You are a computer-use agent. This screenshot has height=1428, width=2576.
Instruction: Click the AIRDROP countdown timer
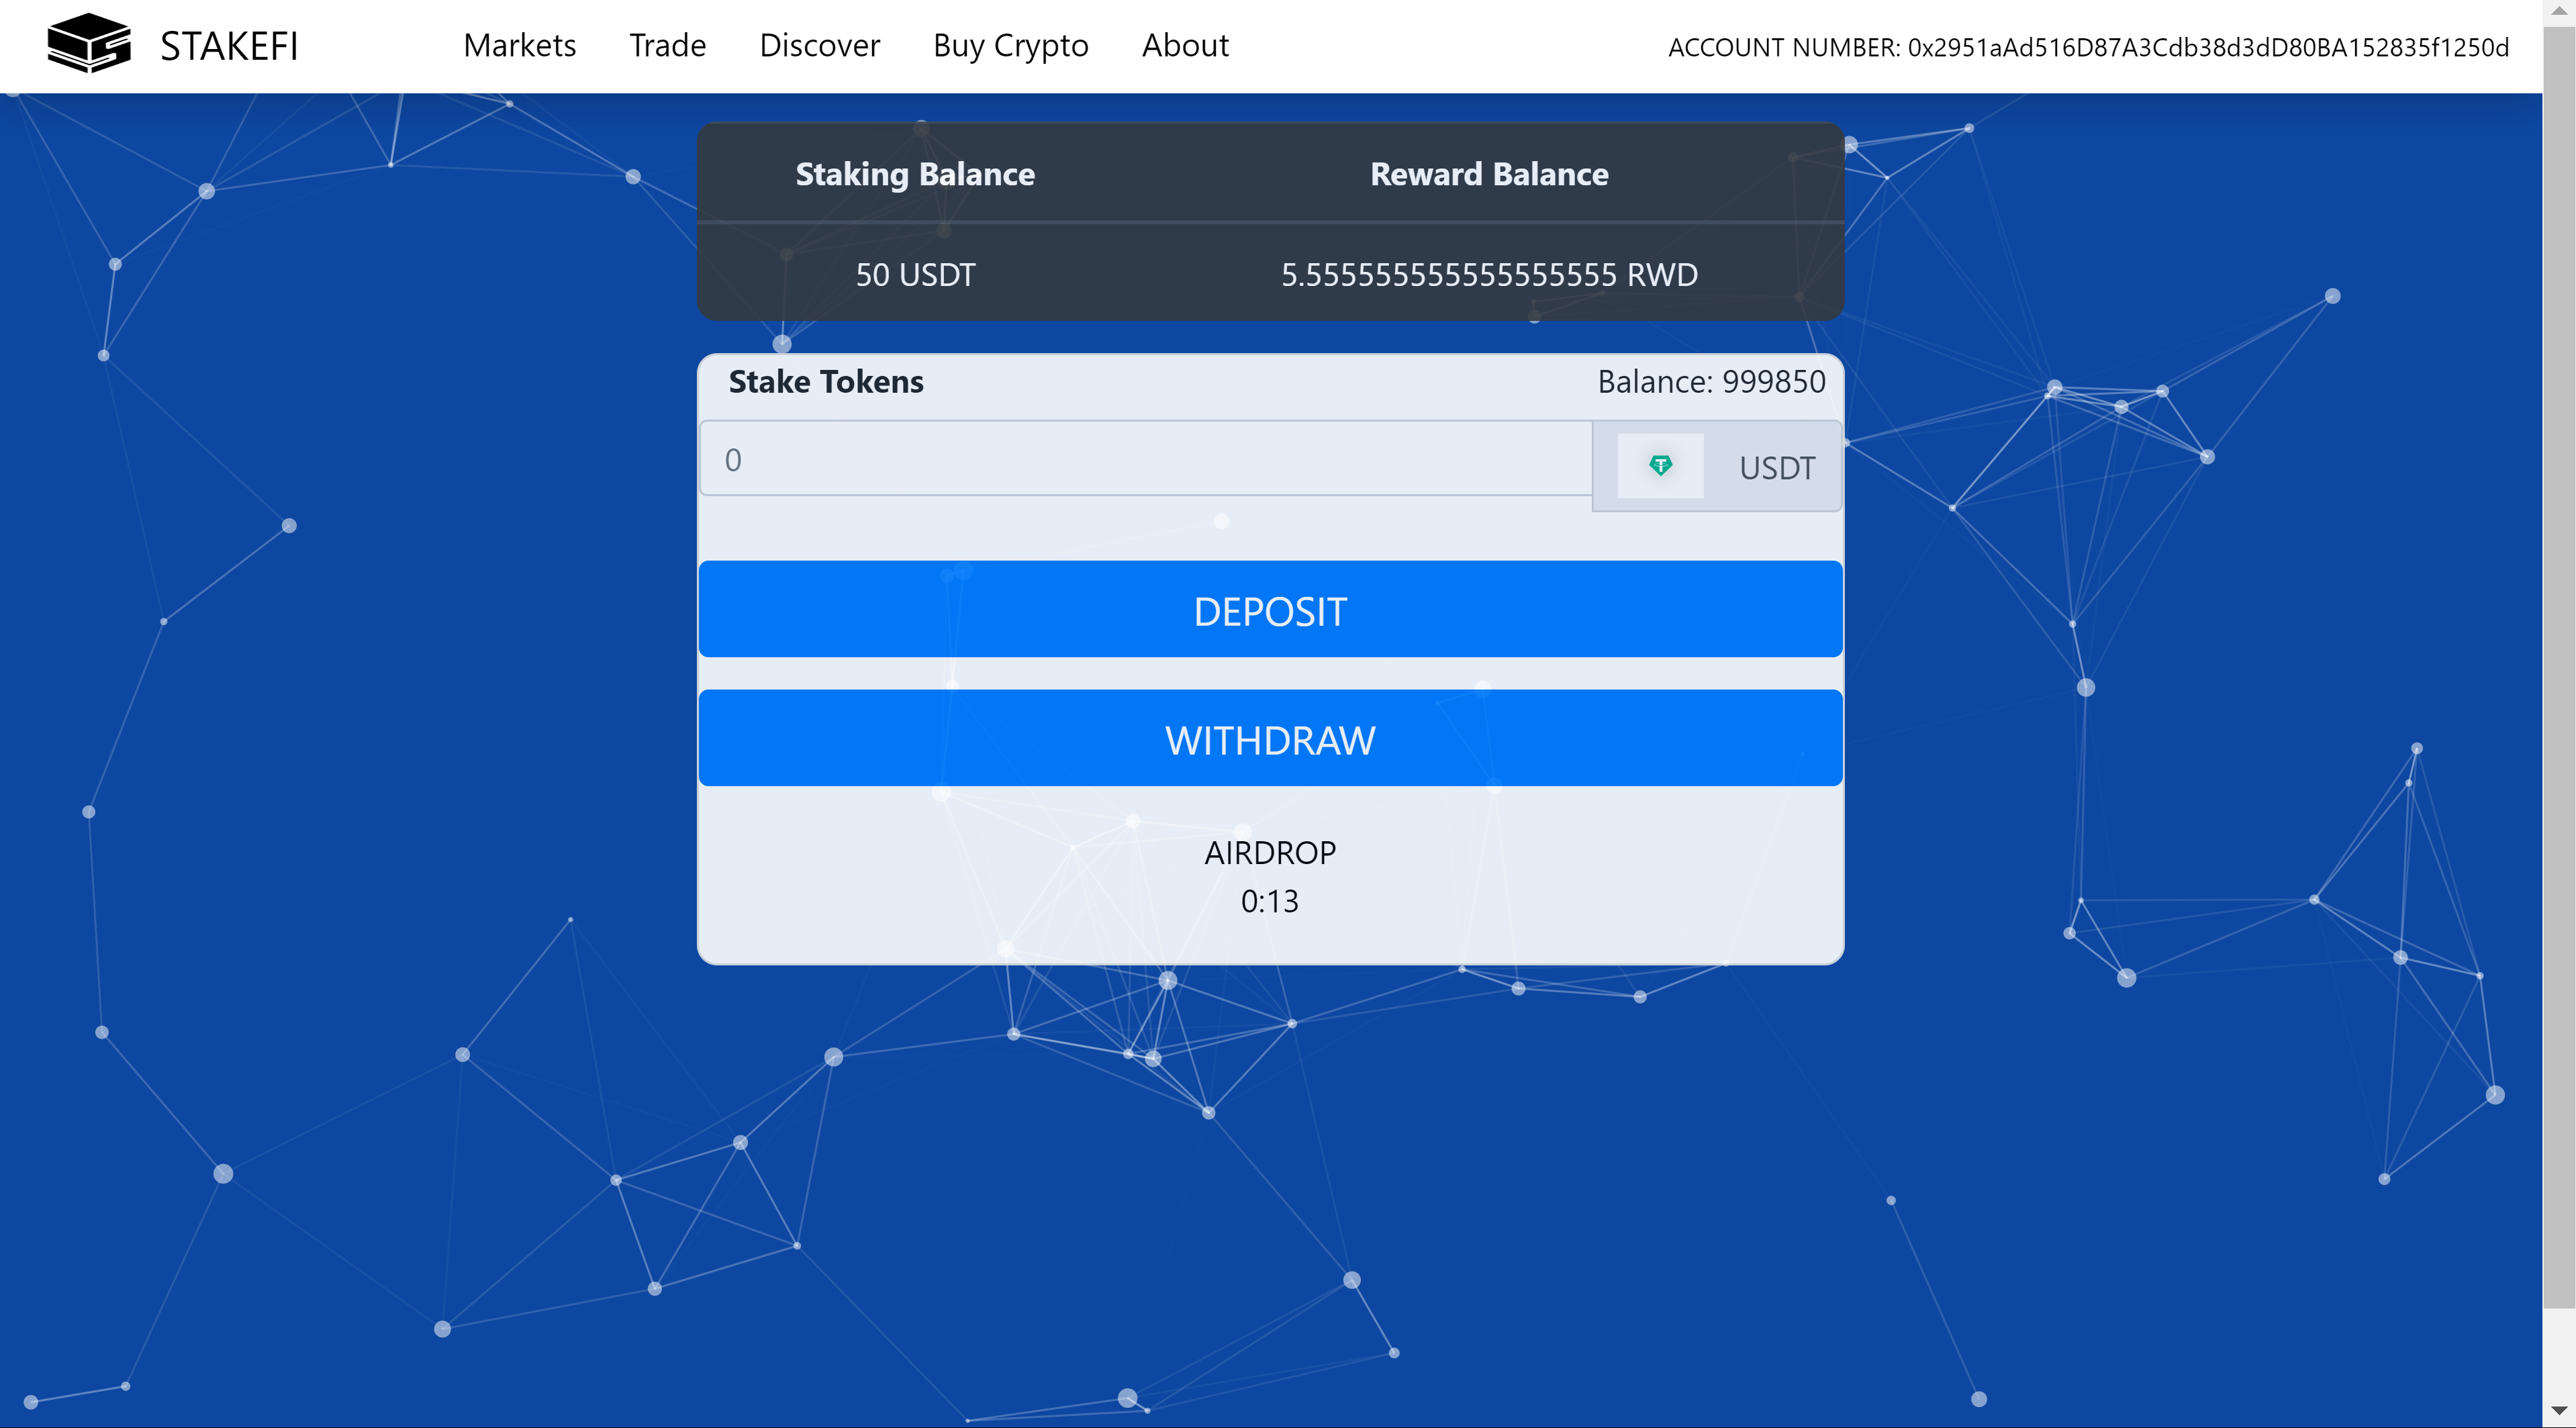1269,901
